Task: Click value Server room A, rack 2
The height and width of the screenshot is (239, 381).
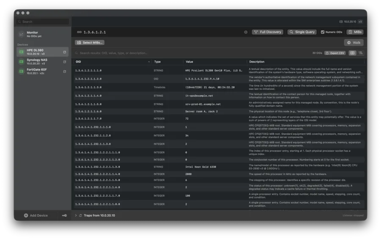Action: [x=202, y=112]
